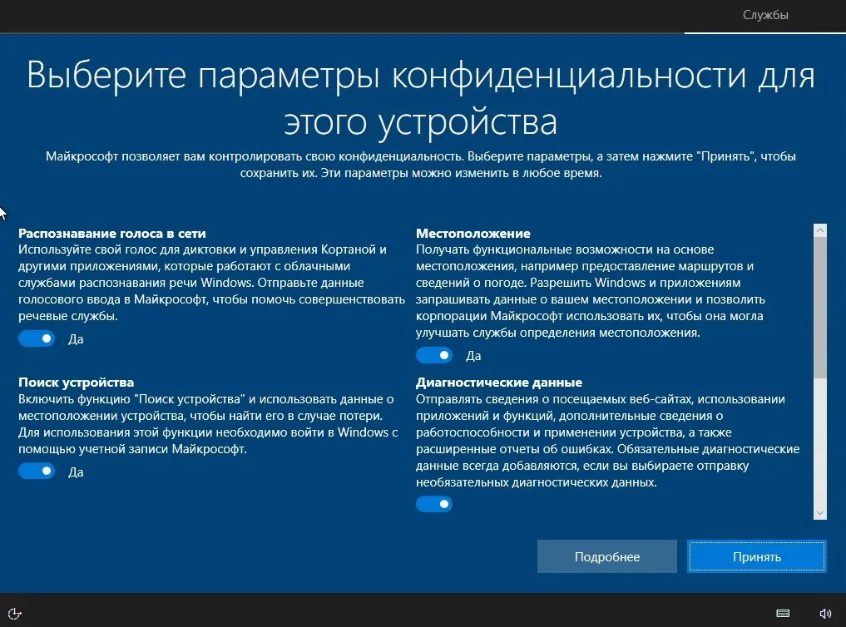Click the "Да" label under Поиск устройства
Screen dimensions: 846x627
point(76,472)
